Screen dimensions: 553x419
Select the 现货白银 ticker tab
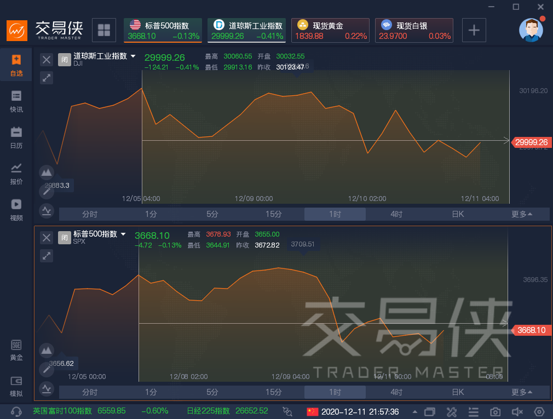tap(414, 30)
